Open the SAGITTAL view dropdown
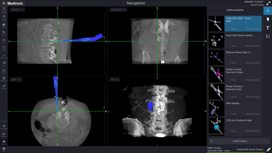The image size is (272, 153). pyautogui.click(x=17, y=10)
